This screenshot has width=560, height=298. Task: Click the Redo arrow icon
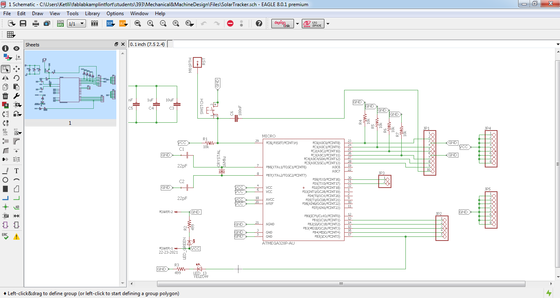[x=217, y=23]
